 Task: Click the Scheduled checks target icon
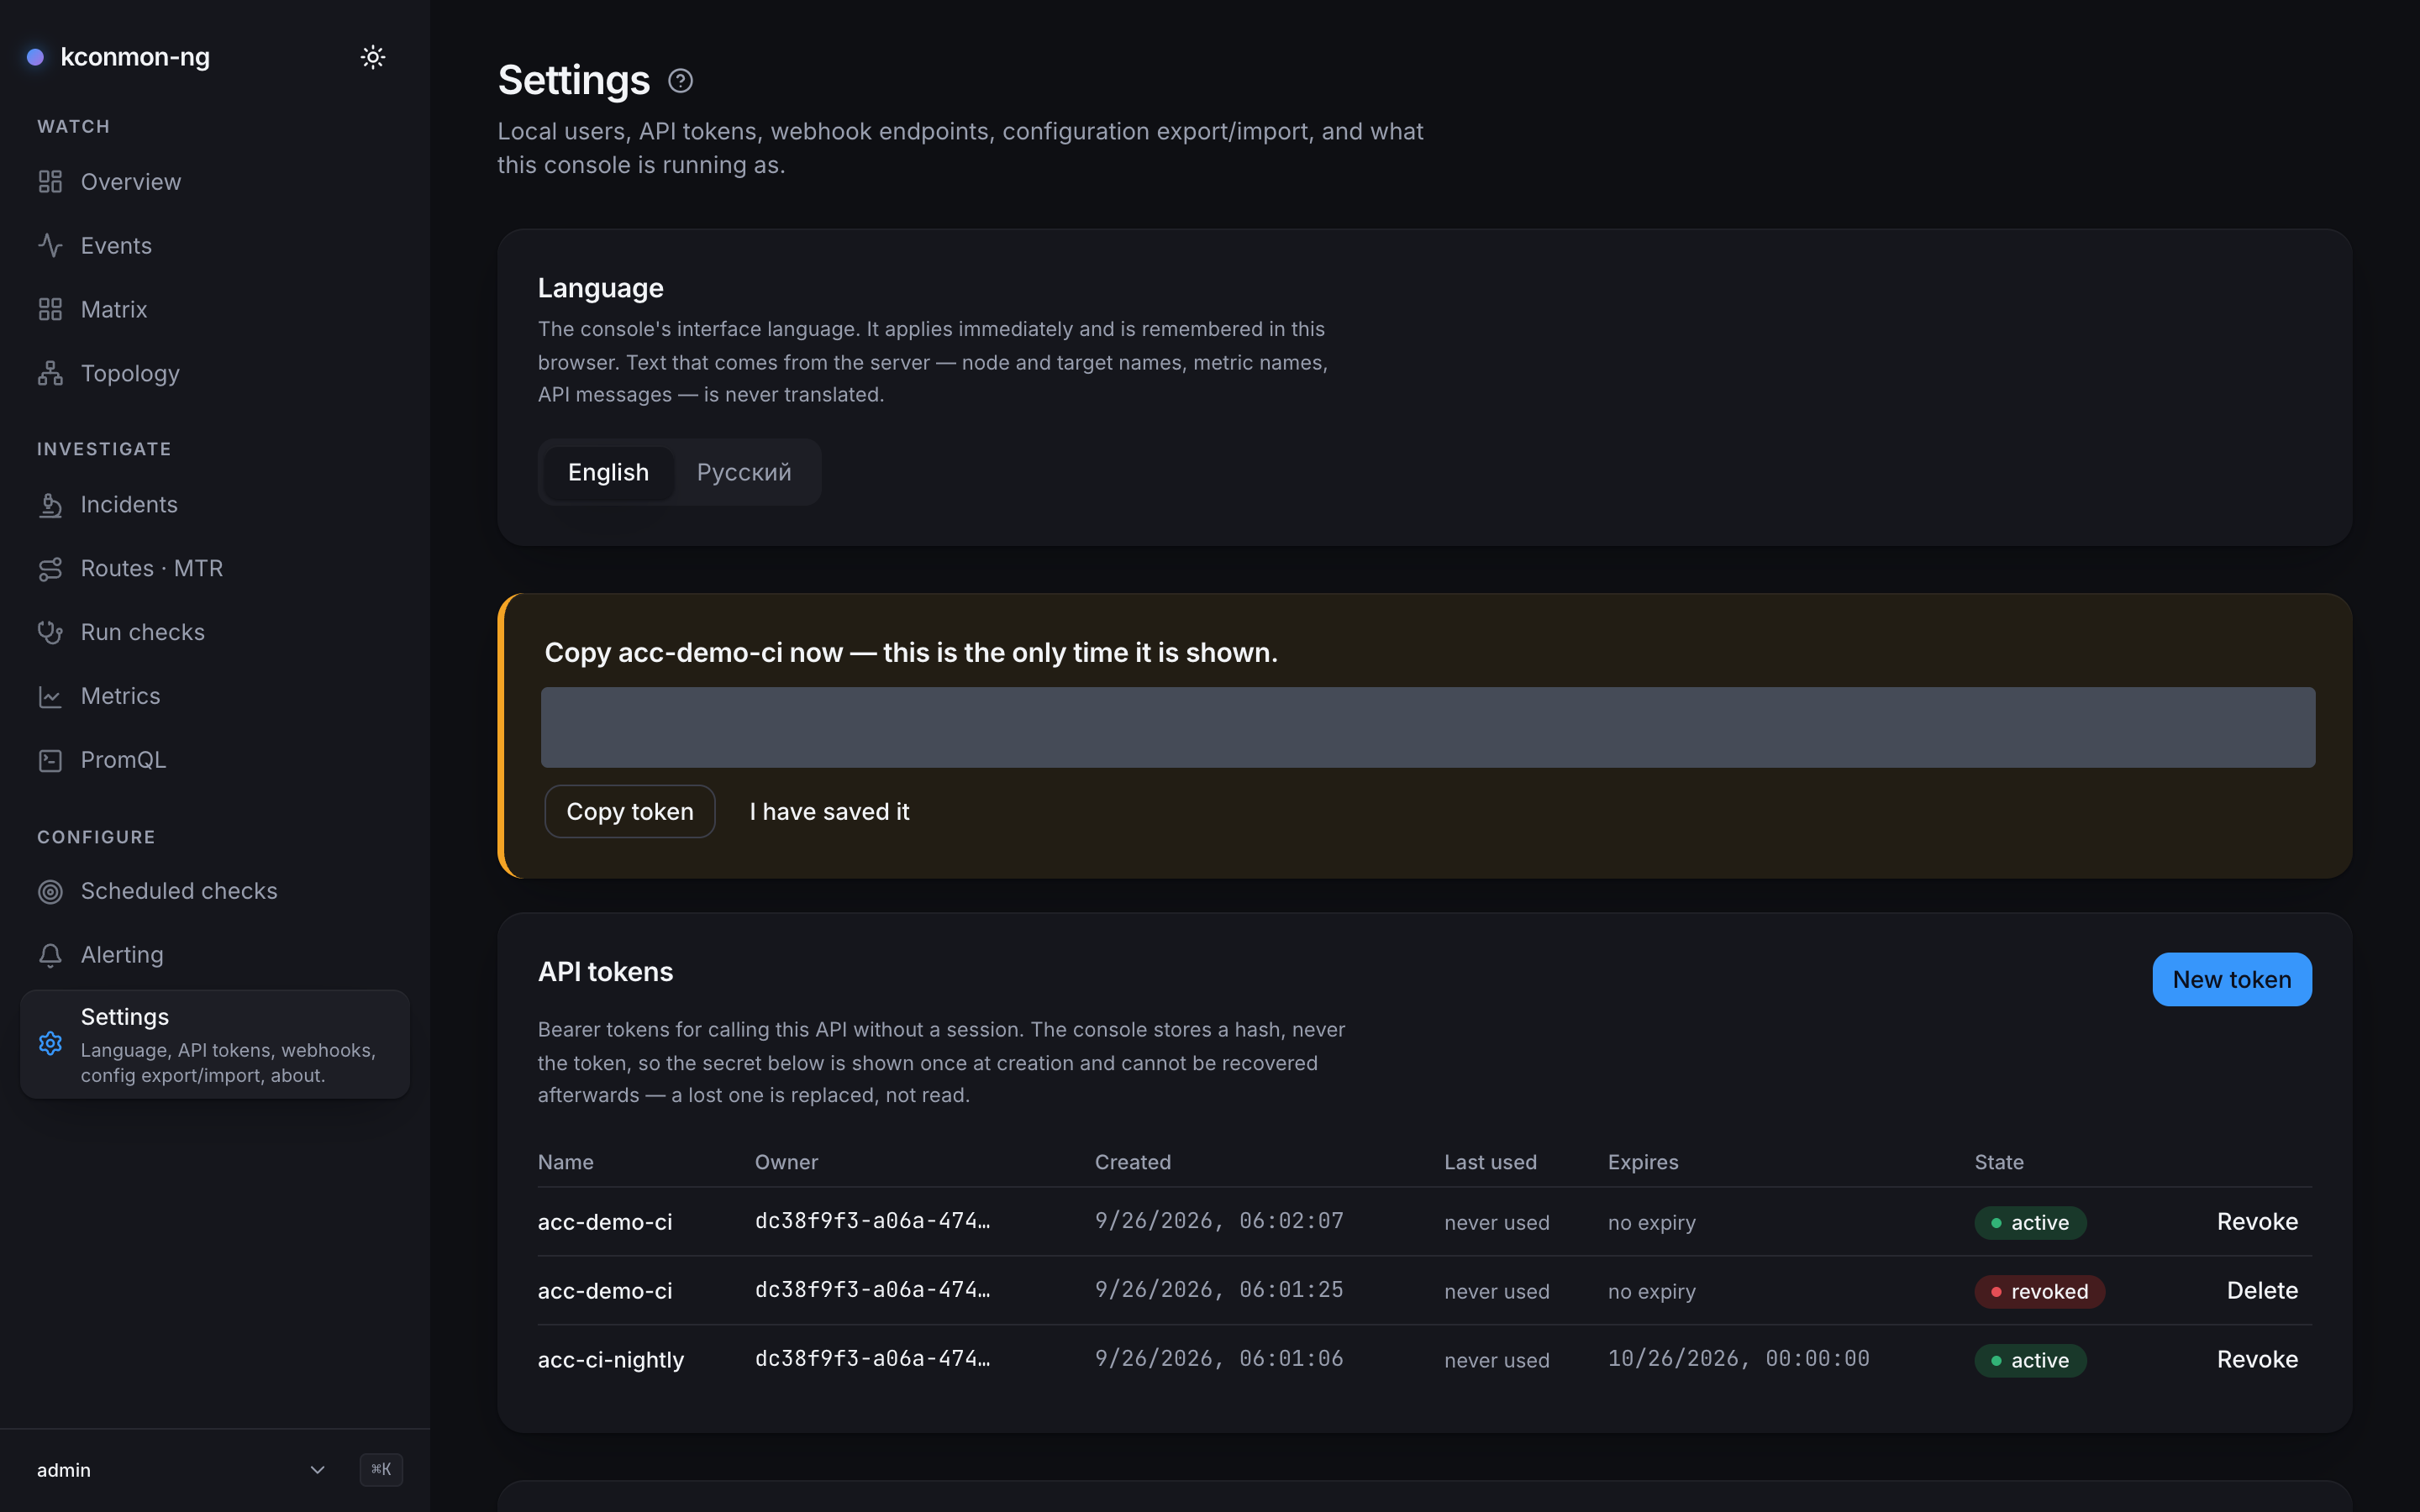50,892
